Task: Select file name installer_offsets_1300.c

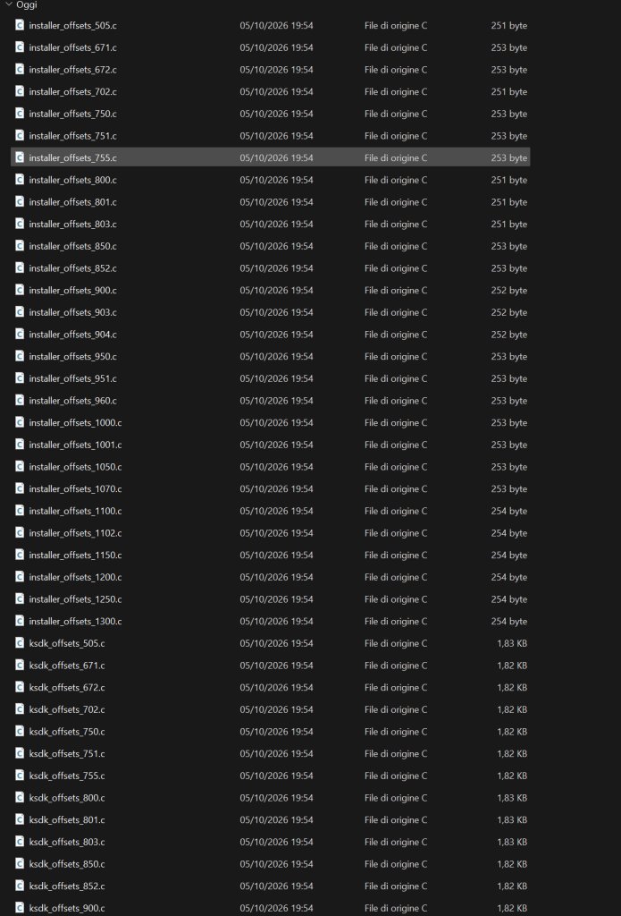Action: pos(75,621)
